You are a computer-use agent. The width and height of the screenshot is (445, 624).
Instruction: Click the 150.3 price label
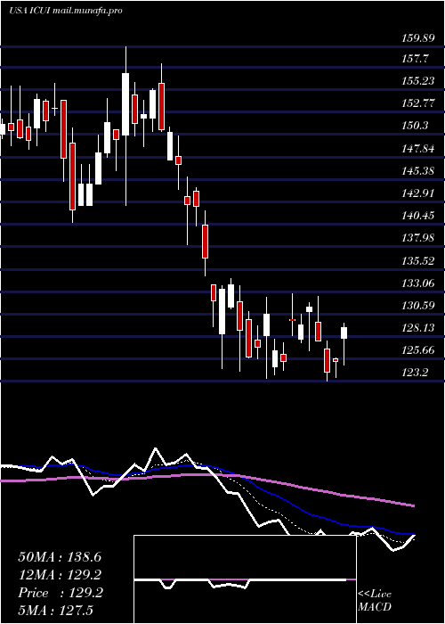[x=415, y=126]
